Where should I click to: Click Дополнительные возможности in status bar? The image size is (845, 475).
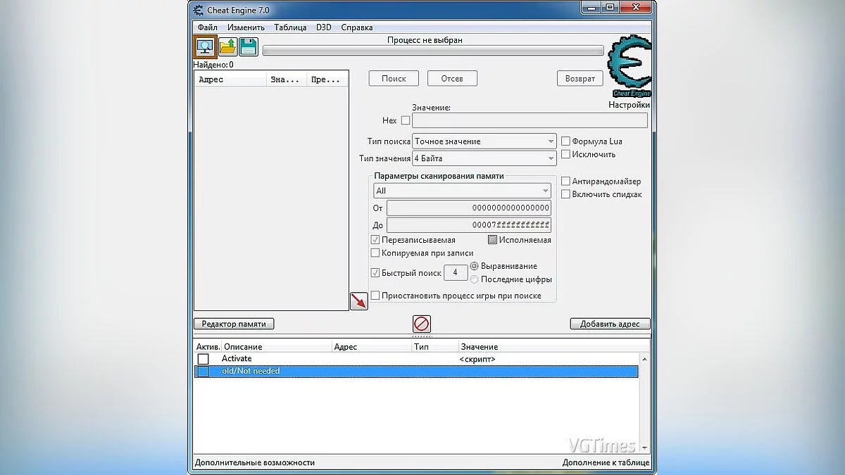coord(255,462)
